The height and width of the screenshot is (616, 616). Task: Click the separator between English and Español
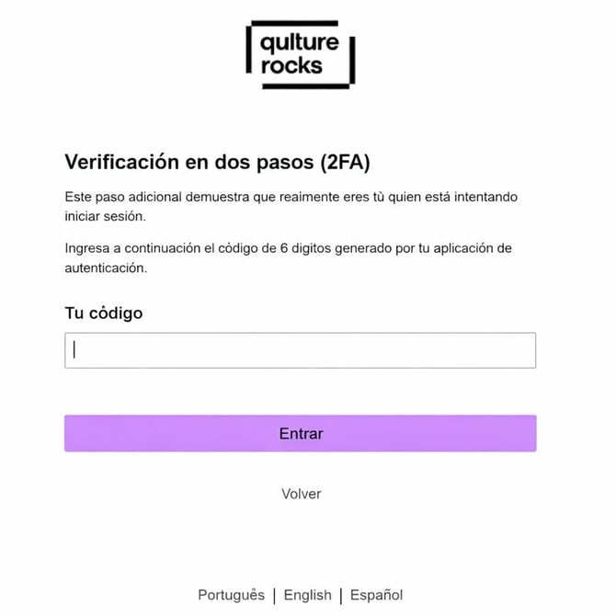341,595
